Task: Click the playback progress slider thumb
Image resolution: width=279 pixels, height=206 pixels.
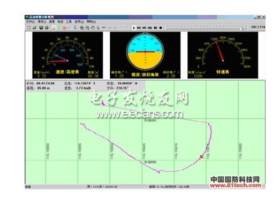Action: click(242, 28)
